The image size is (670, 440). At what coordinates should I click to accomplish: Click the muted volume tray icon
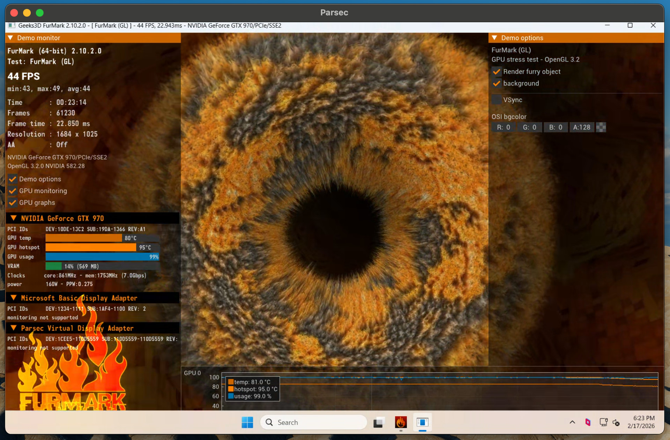pyautogui.click(x=616, y=423)
